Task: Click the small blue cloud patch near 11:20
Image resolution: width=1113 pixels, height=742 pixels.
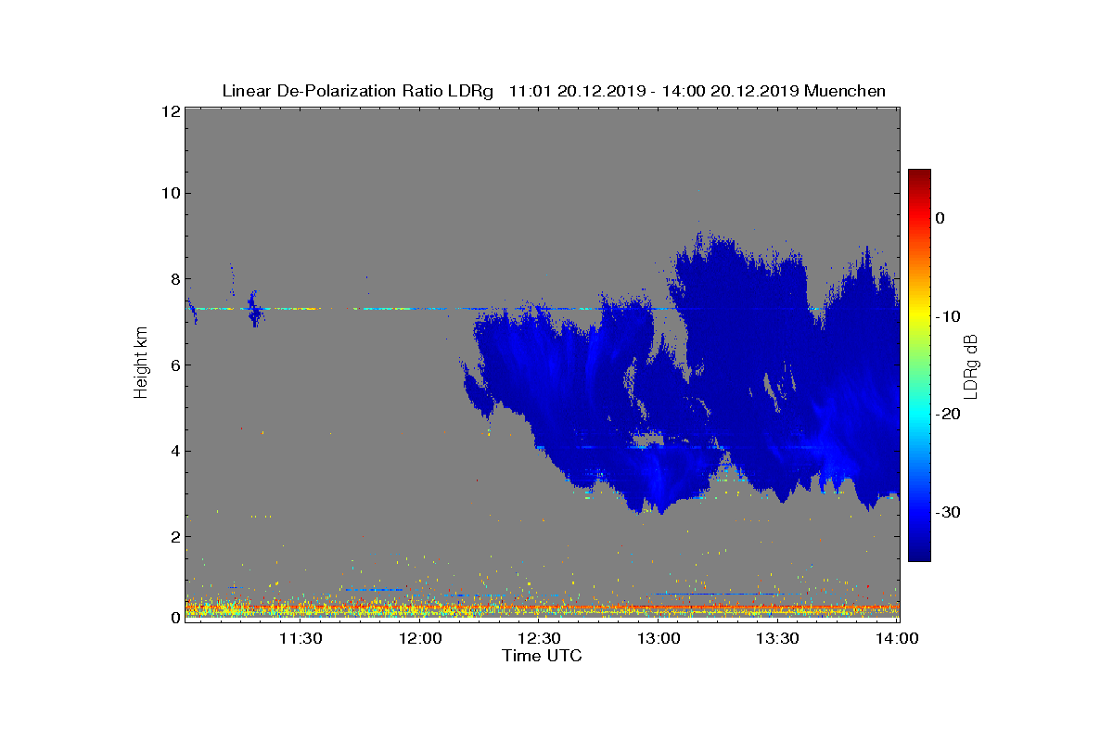Action: [x=254, y=311]
